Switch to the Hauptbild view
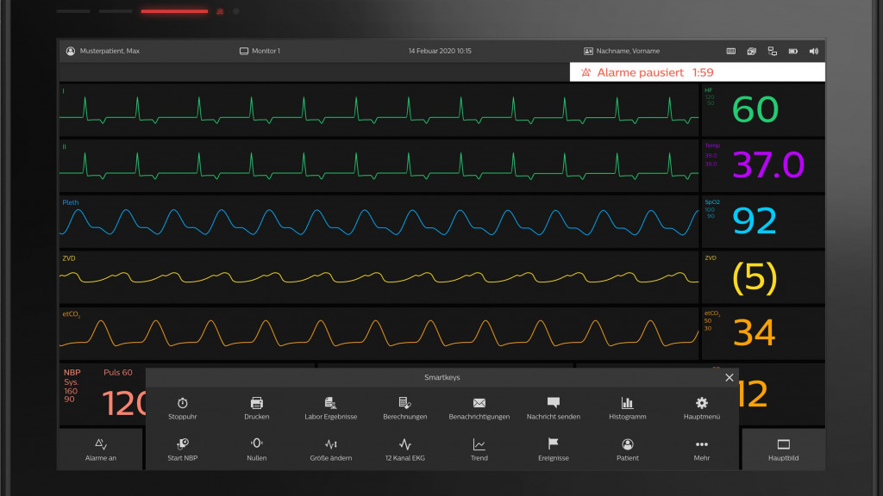883x496 pixels. [783, 449]
